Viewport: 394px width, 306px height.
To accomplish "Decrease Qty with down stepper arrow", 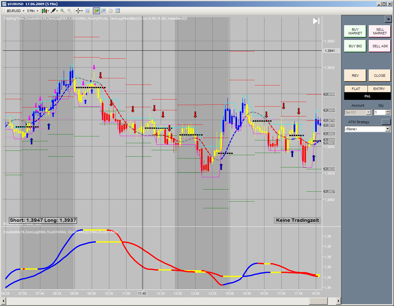I will point(388,114).
